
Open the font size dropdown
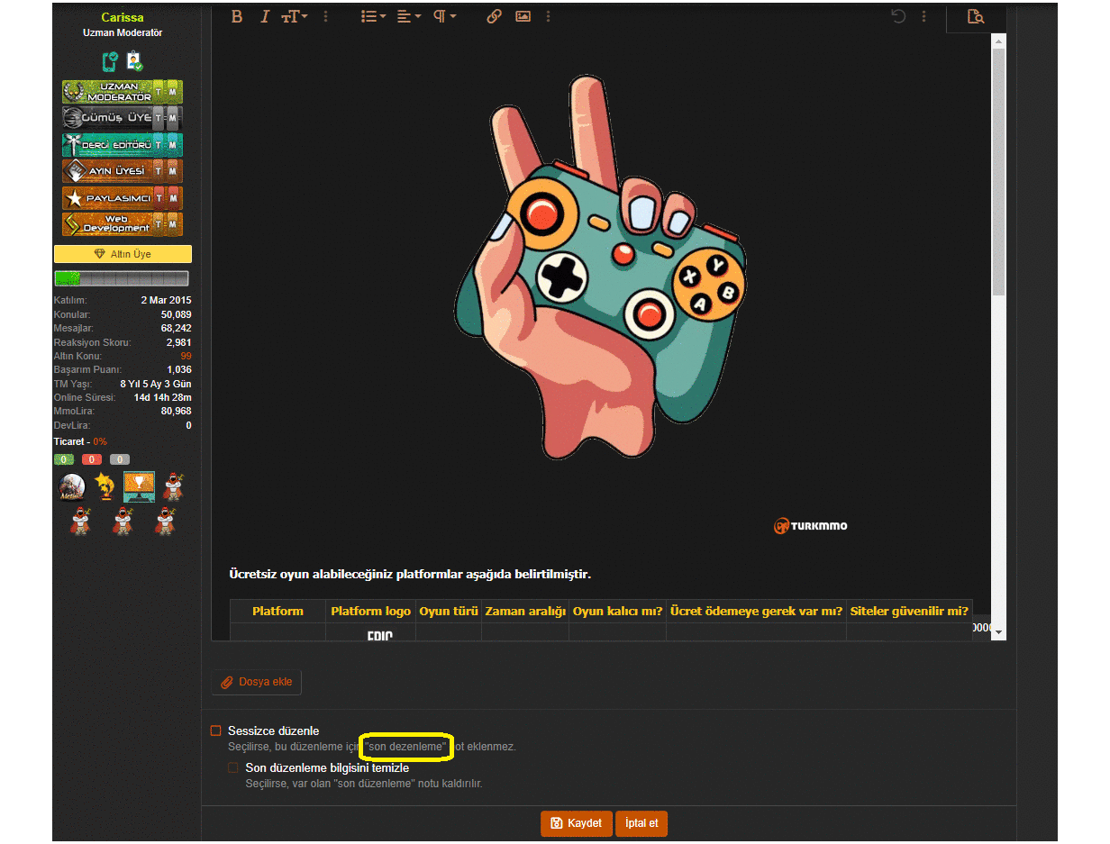(295, 16)
